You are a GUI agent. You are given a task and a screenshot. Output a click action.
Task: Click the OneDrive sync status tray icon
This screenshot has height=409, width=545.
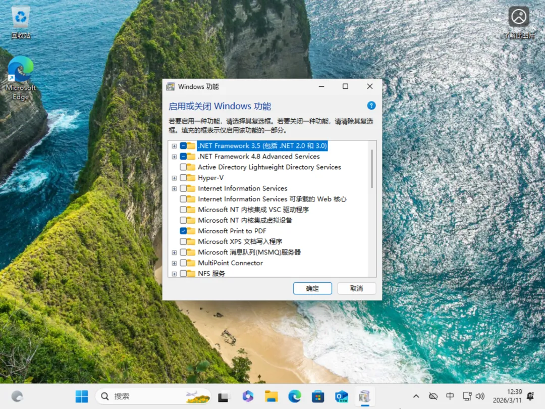[x=433, y=396]
